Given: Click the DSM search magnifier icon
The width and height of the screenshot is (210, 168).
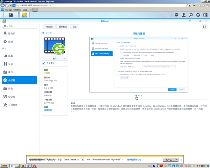Looking at the screenshot, I should pyautogui.click(x=191, y=15).
